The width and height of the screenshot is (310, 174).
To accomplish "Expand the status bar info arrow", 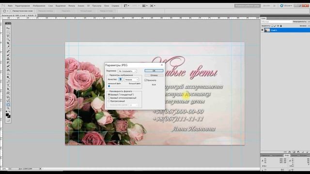I will [x=40, y=169].
